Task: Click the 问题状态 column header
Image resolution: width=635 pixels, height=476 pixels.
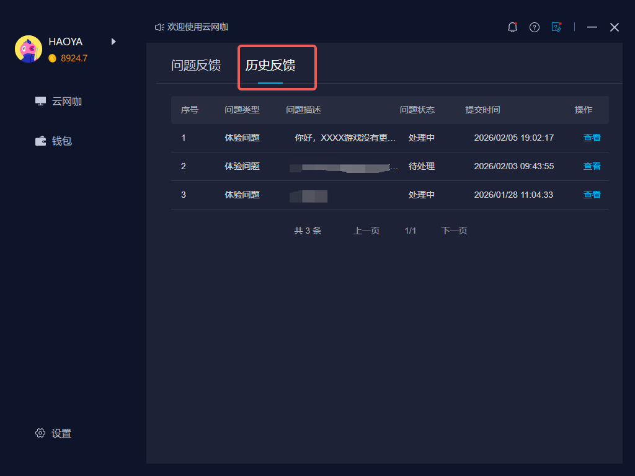Action: 417,110
